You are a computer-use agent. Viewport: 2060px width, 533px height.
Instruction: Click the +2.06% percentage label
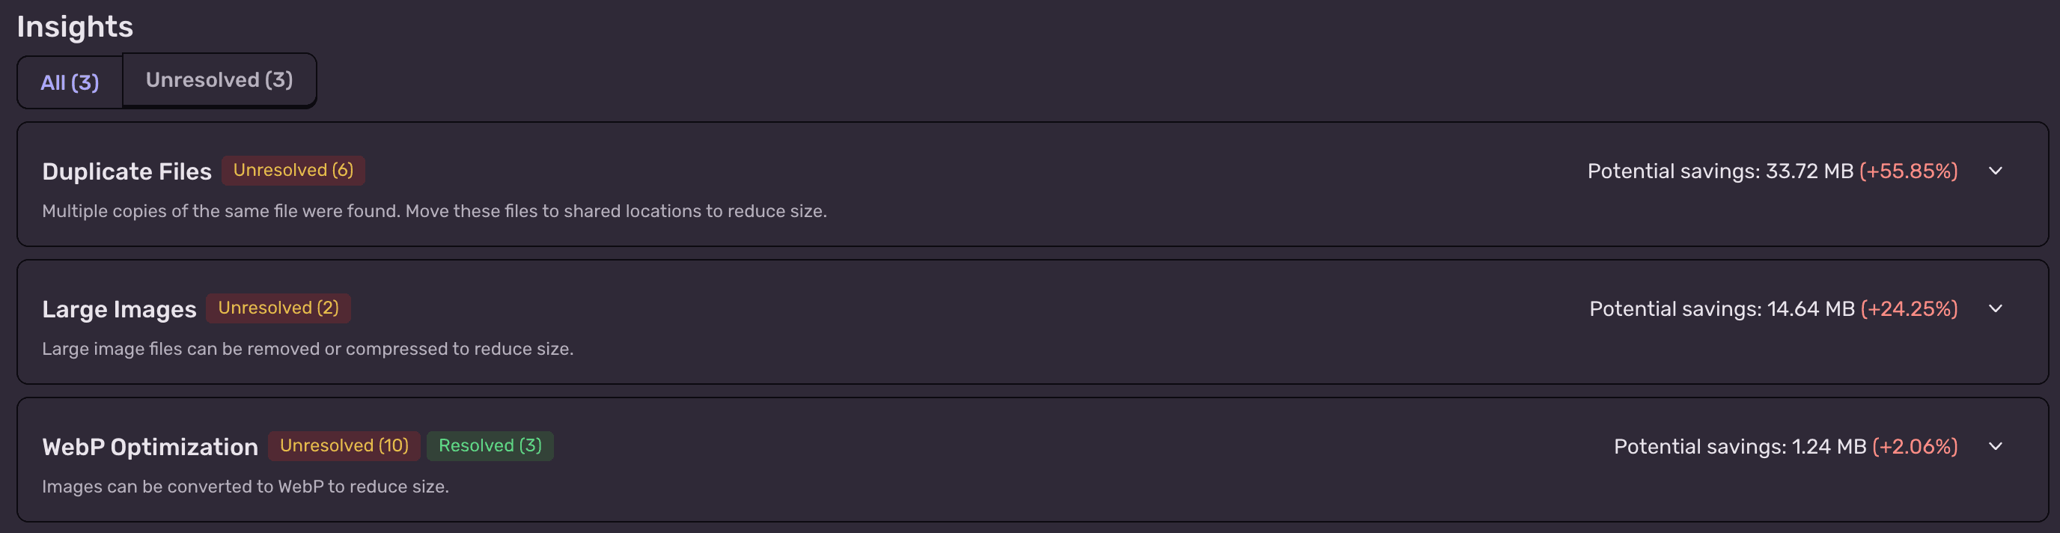[1915, 447]
